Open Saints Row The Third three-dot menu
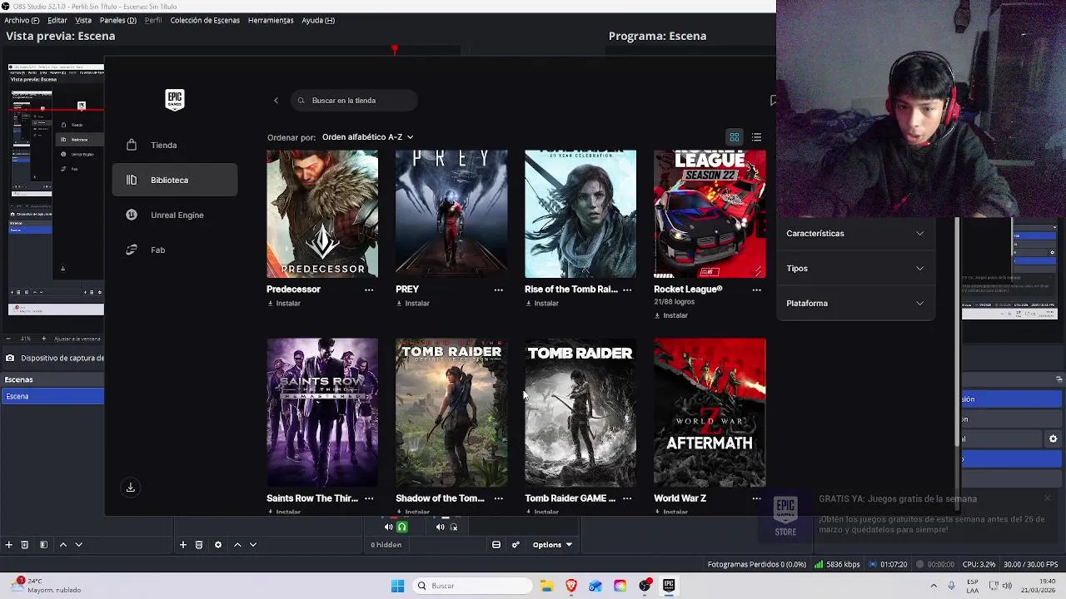This screenshot has width=1066, height=599. pos(369,498)
